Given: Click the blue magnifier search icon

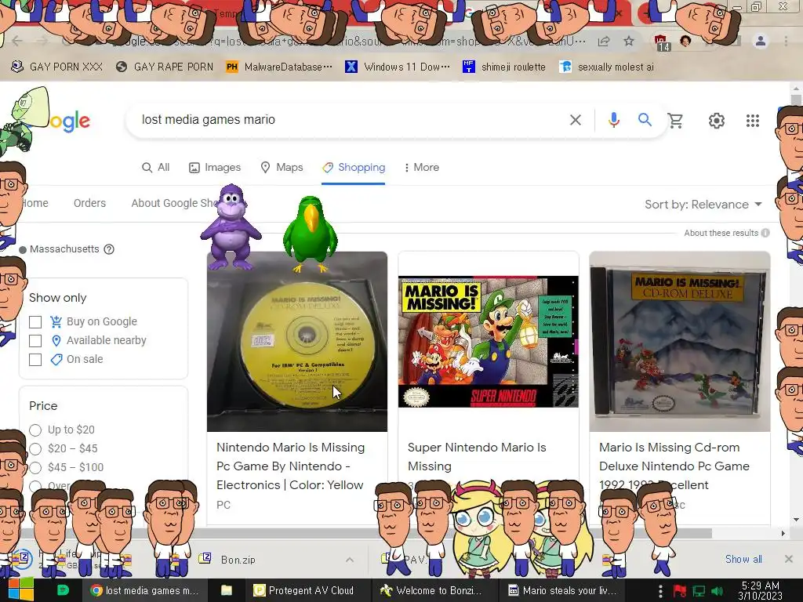Looking at the screenshot, I should pos(645,120).
